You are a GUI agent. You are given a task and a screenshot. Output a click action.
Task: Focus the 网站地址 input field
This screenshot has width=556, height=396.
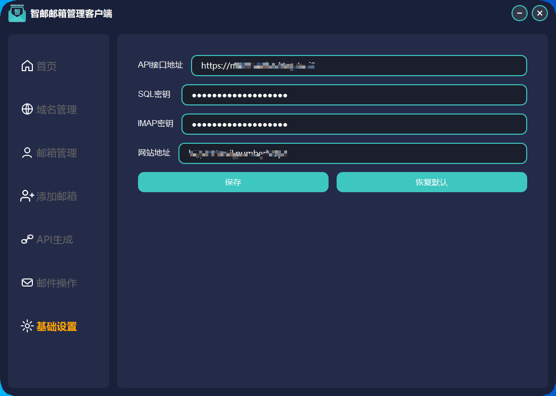(x=352, y=153)
